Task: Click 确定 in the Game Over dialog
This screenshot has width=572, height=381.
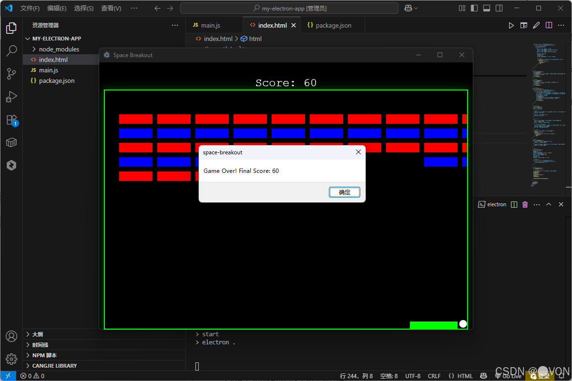Action: (x=345, y=192)
